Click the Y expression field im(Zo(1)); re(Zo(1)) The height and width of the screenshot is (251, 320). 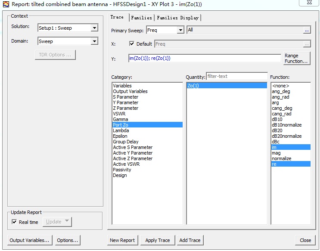coord(205,59)
